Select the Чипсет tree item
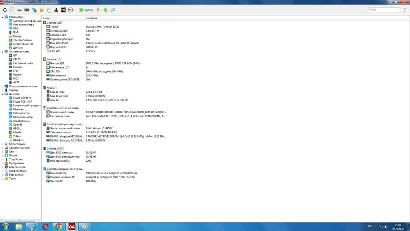Viewport: 410px width, 231px height. 17,75
